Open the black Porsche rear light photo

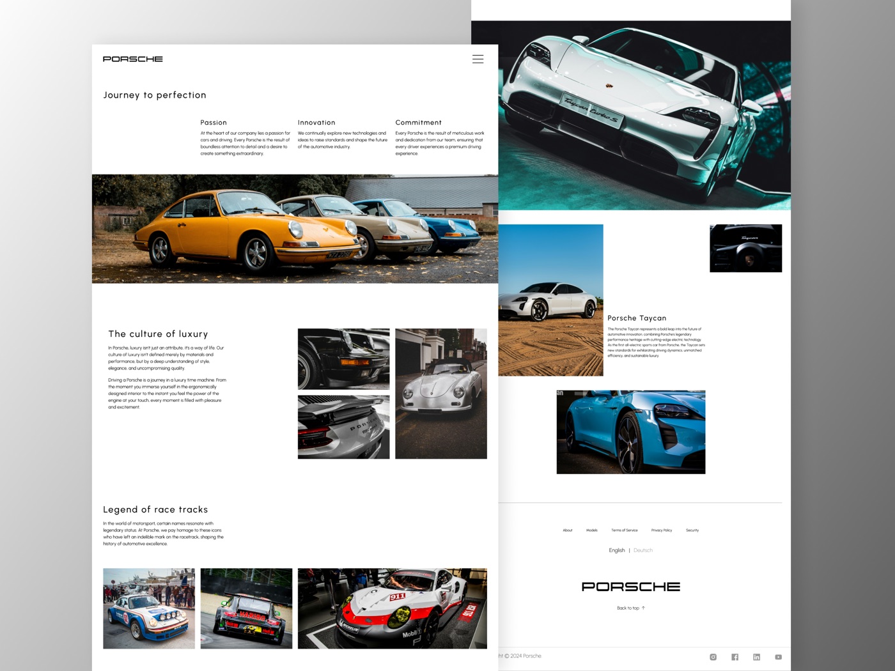click(x=343, y=359)
